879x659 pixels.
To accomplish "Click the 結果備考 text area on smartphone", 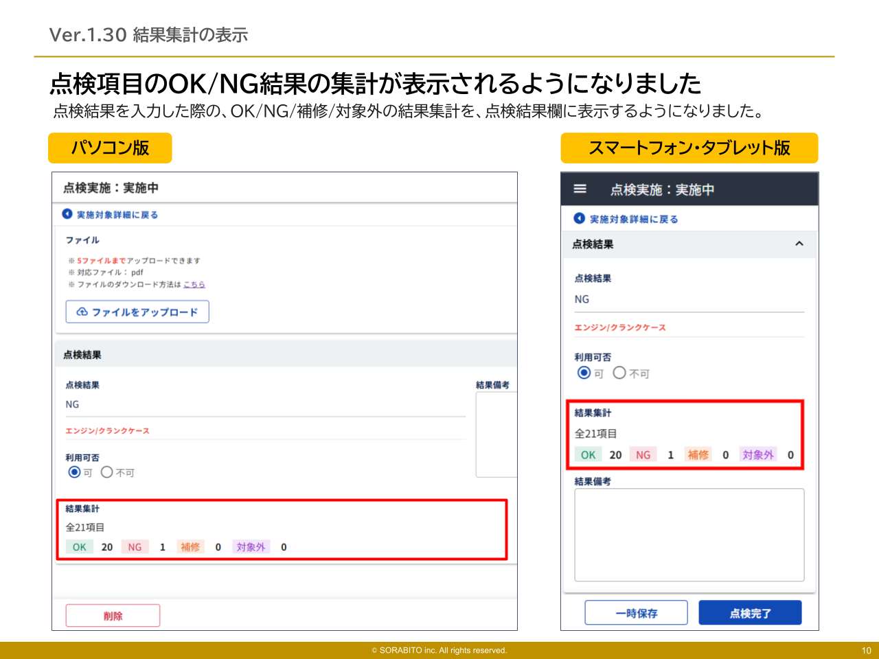I will pos(689,534).
